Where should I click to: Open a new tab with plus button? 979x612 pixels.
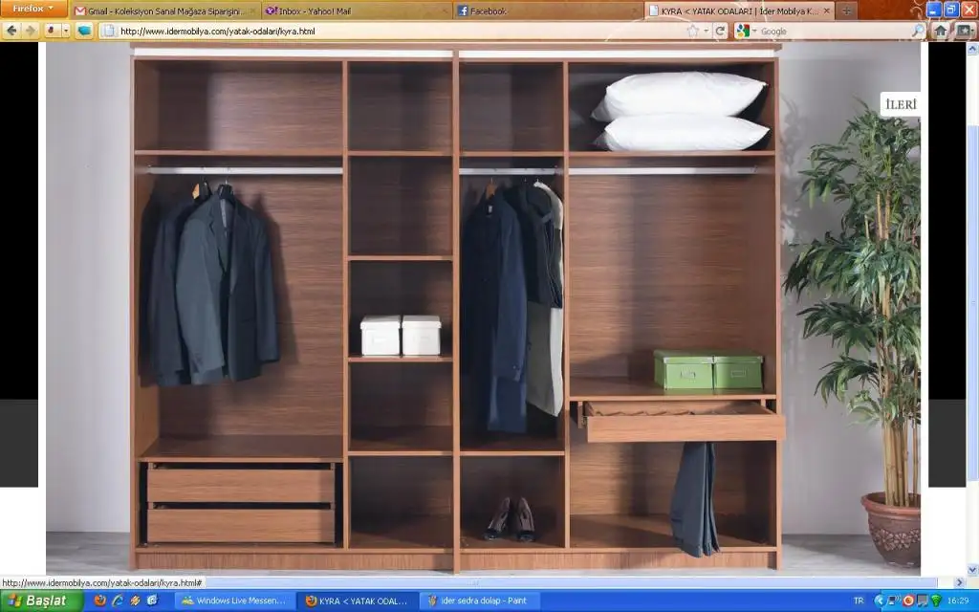pos(847,11)
